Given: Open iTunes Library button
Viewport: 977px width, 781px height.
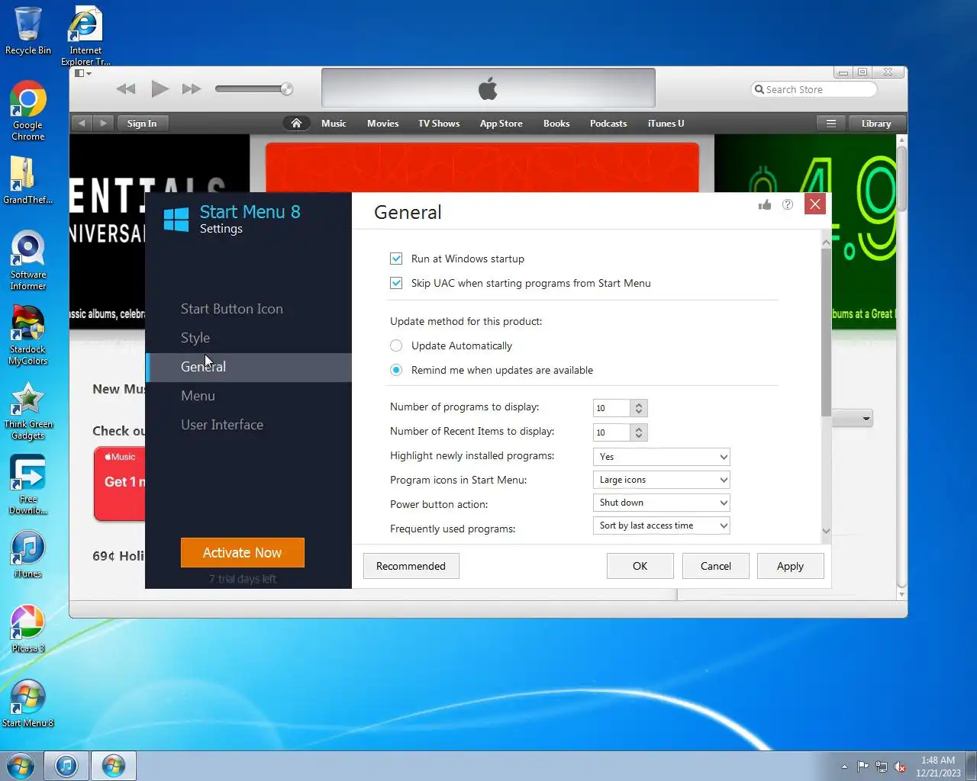Looking at the screenshot, I should click(x=876, y=123).
